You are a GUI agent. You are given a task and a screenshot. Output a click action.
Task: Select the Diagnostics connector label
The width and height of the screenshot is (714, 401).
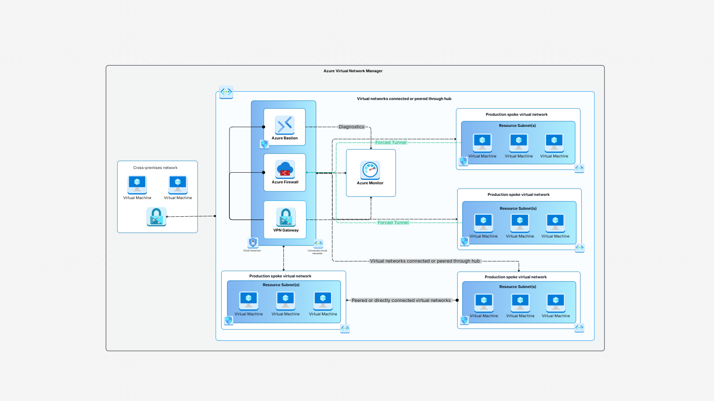click(x=351, y=127)
